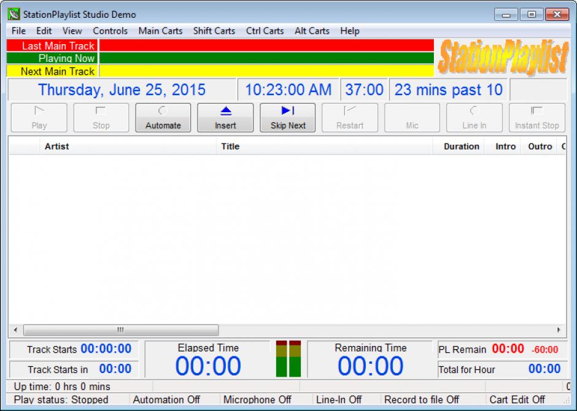Screen dimensions: 577x411
Task: Click the Stop button
Action: pyautogui.click(x=101, y=118)
